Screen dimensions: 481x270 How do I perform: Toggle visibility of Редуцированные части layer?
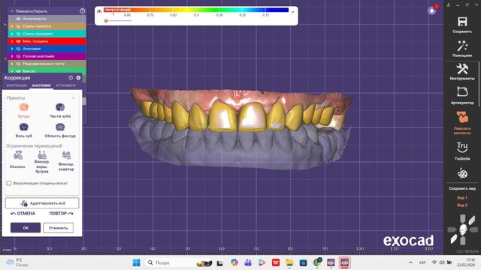[18, 64]
